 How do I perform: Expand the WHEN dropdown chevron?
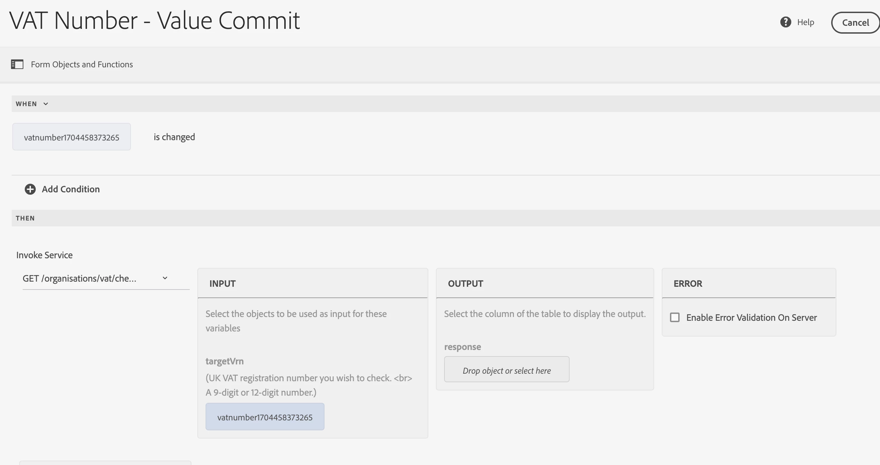(46, 104)
